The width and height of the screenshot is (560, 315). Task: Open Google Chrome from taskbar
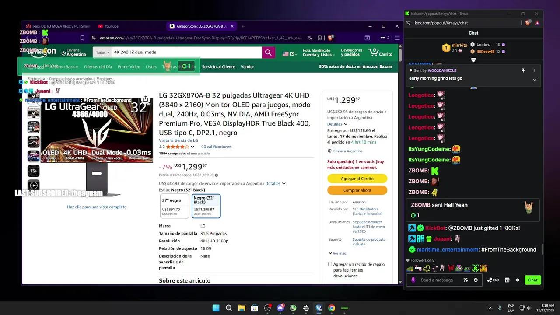[x=332, y=308]
